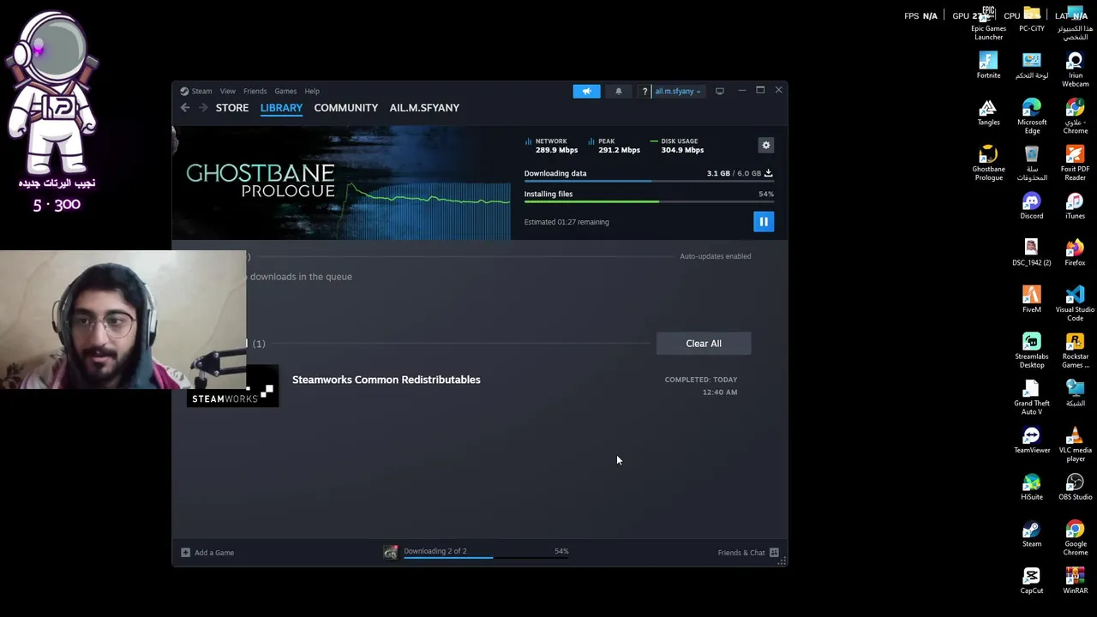
Task: Open Discord desktop shortcut
Action: point(1032,206)
